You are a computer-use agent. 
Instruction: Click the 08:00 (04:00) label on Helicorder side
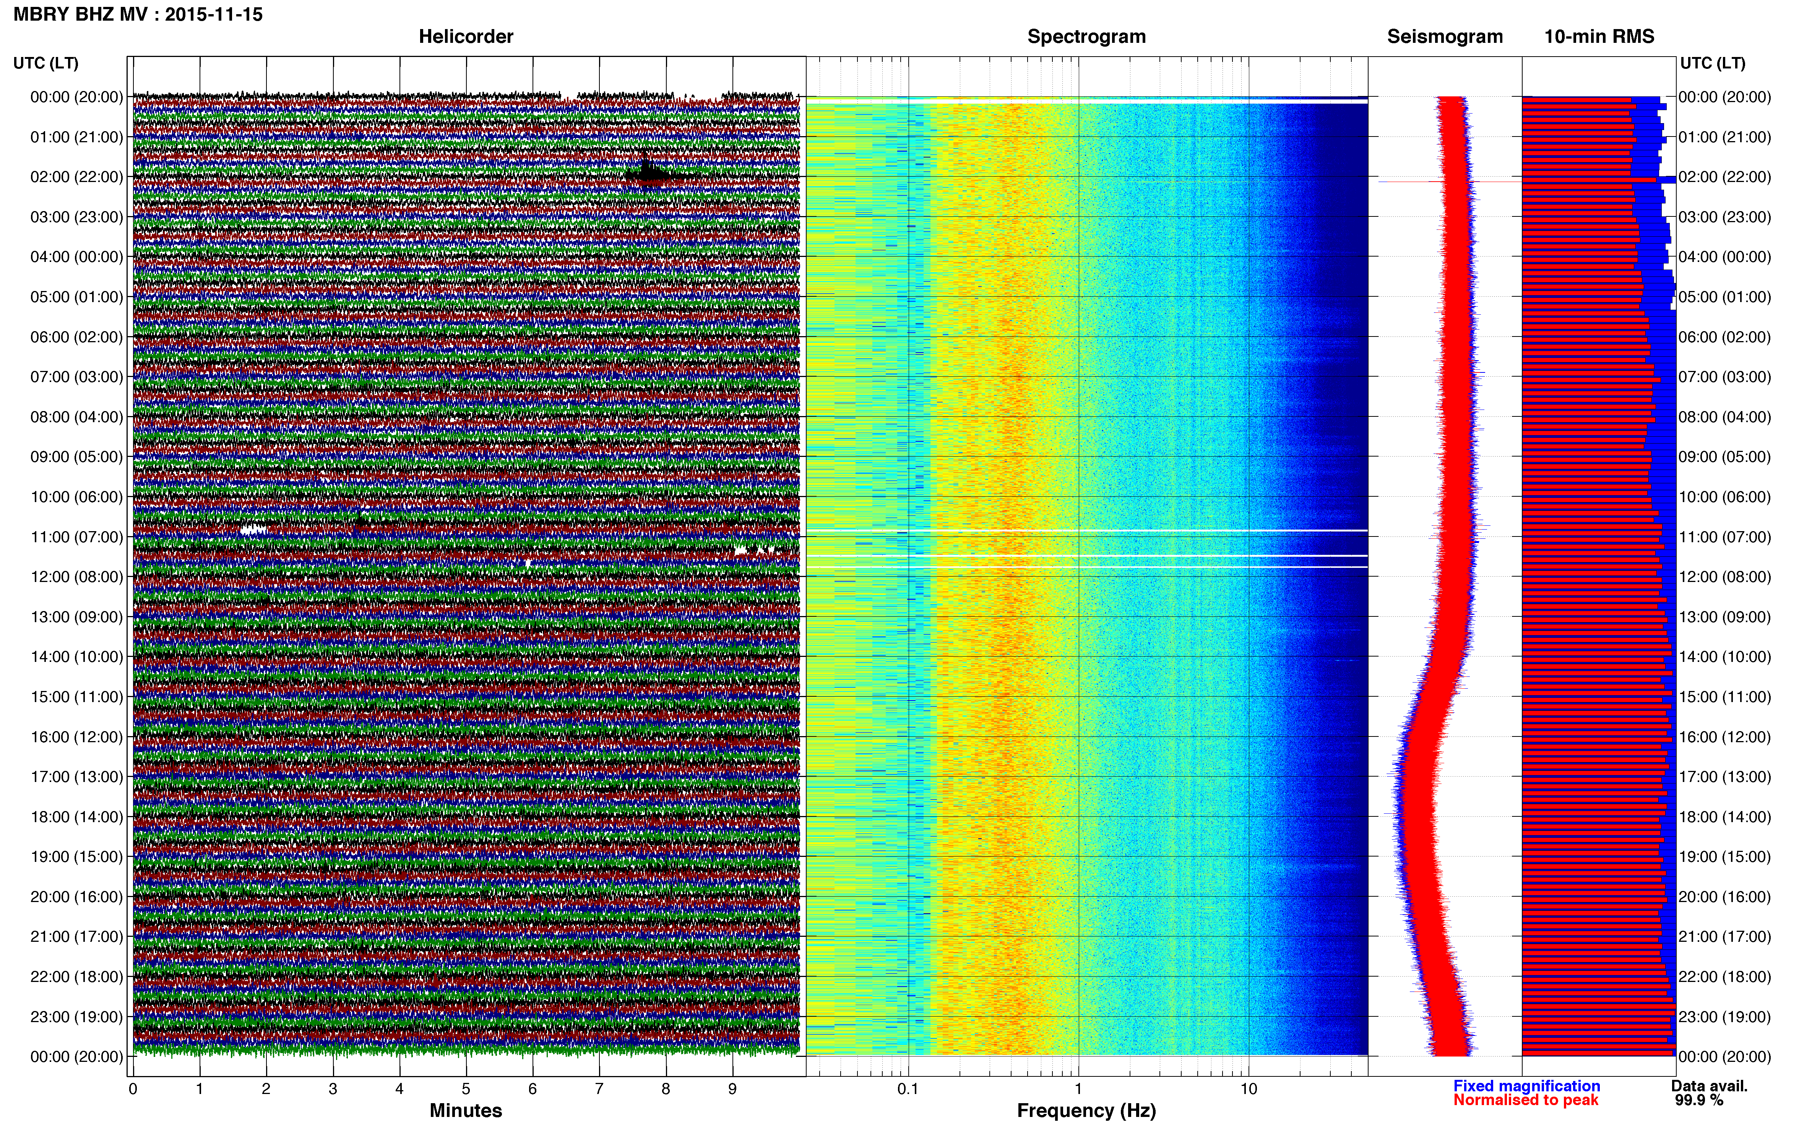pos(76,417)
